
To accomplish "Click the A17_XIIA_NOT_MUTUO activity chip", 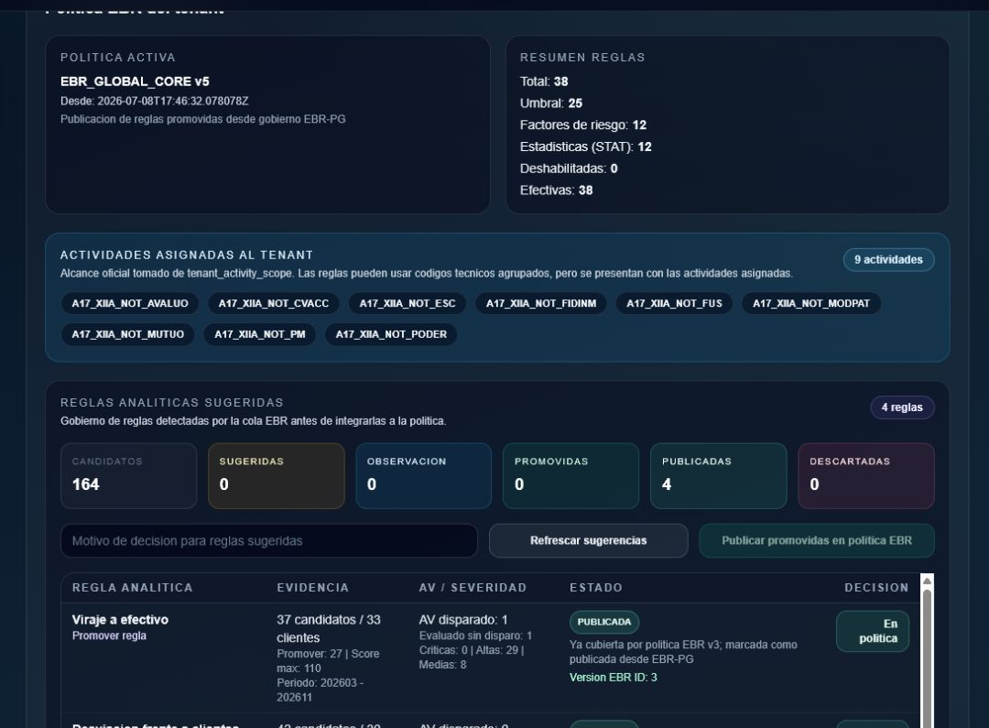I will (x=128, y=334).
